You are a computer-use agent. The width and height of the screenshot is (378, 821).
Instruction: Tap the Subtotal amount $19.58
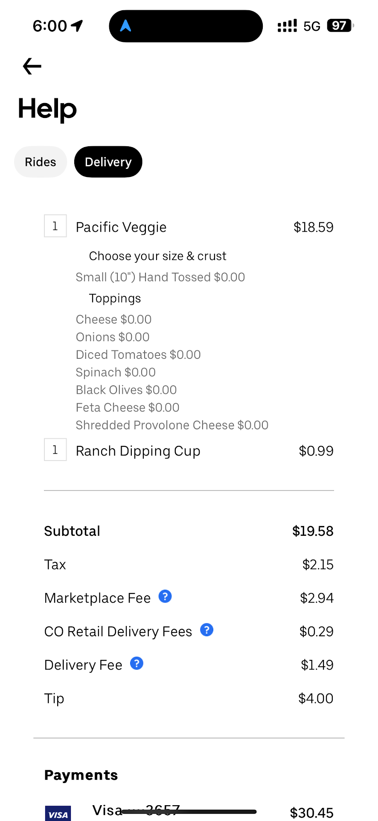pyautogui.click(x=313, y=531)
